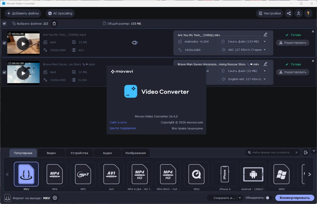This screenshot has height=204, width=317.
Task: Select the AVI video format icon
Action: click(111, 174)
